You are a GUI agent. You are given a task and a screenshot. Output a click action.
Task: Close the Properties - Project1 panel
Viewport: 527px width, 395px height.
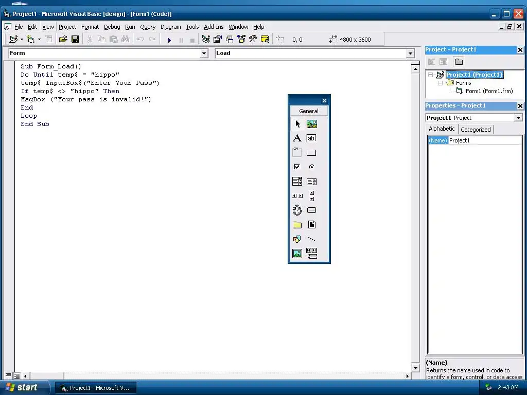520,106
